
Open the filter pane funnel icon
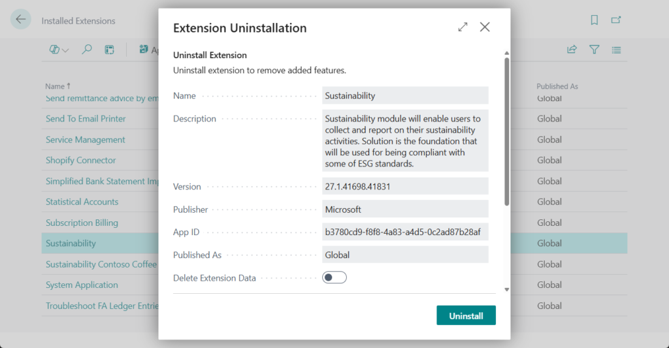click(x=594, y=50)
